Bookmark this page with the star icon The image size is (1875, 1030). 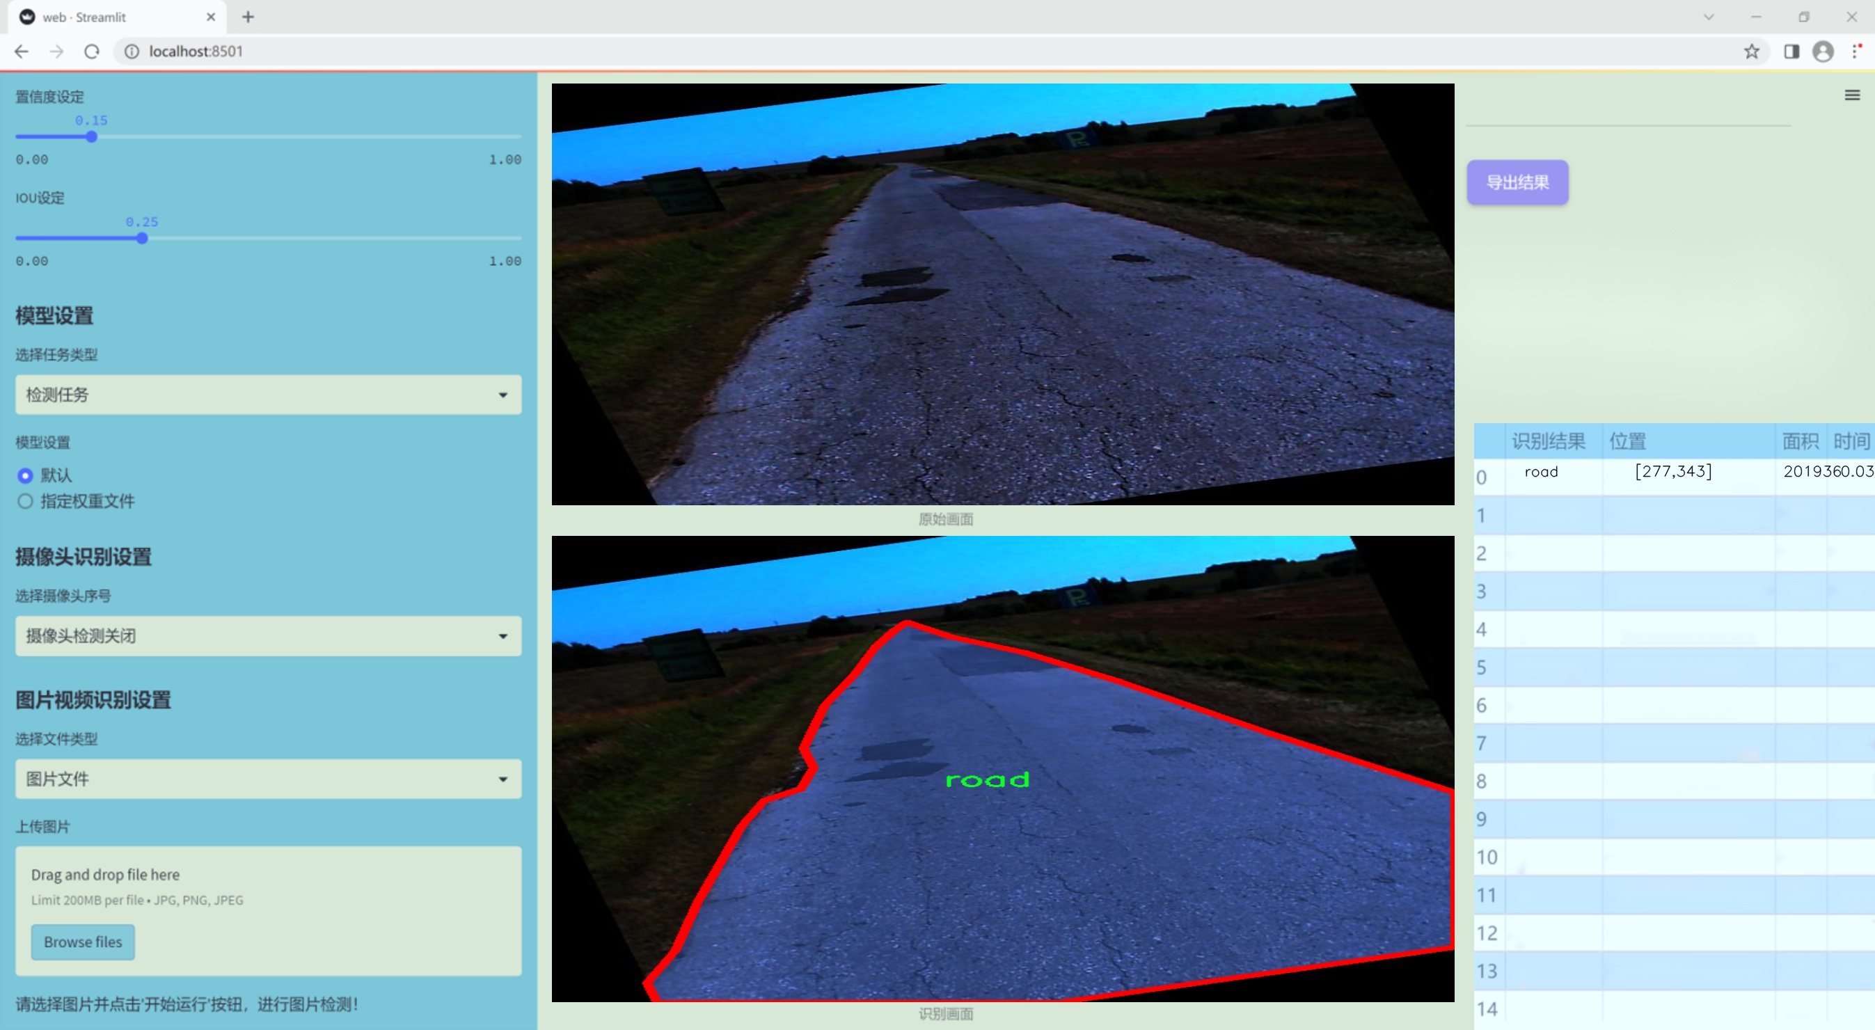click(x=1751, y=51)
